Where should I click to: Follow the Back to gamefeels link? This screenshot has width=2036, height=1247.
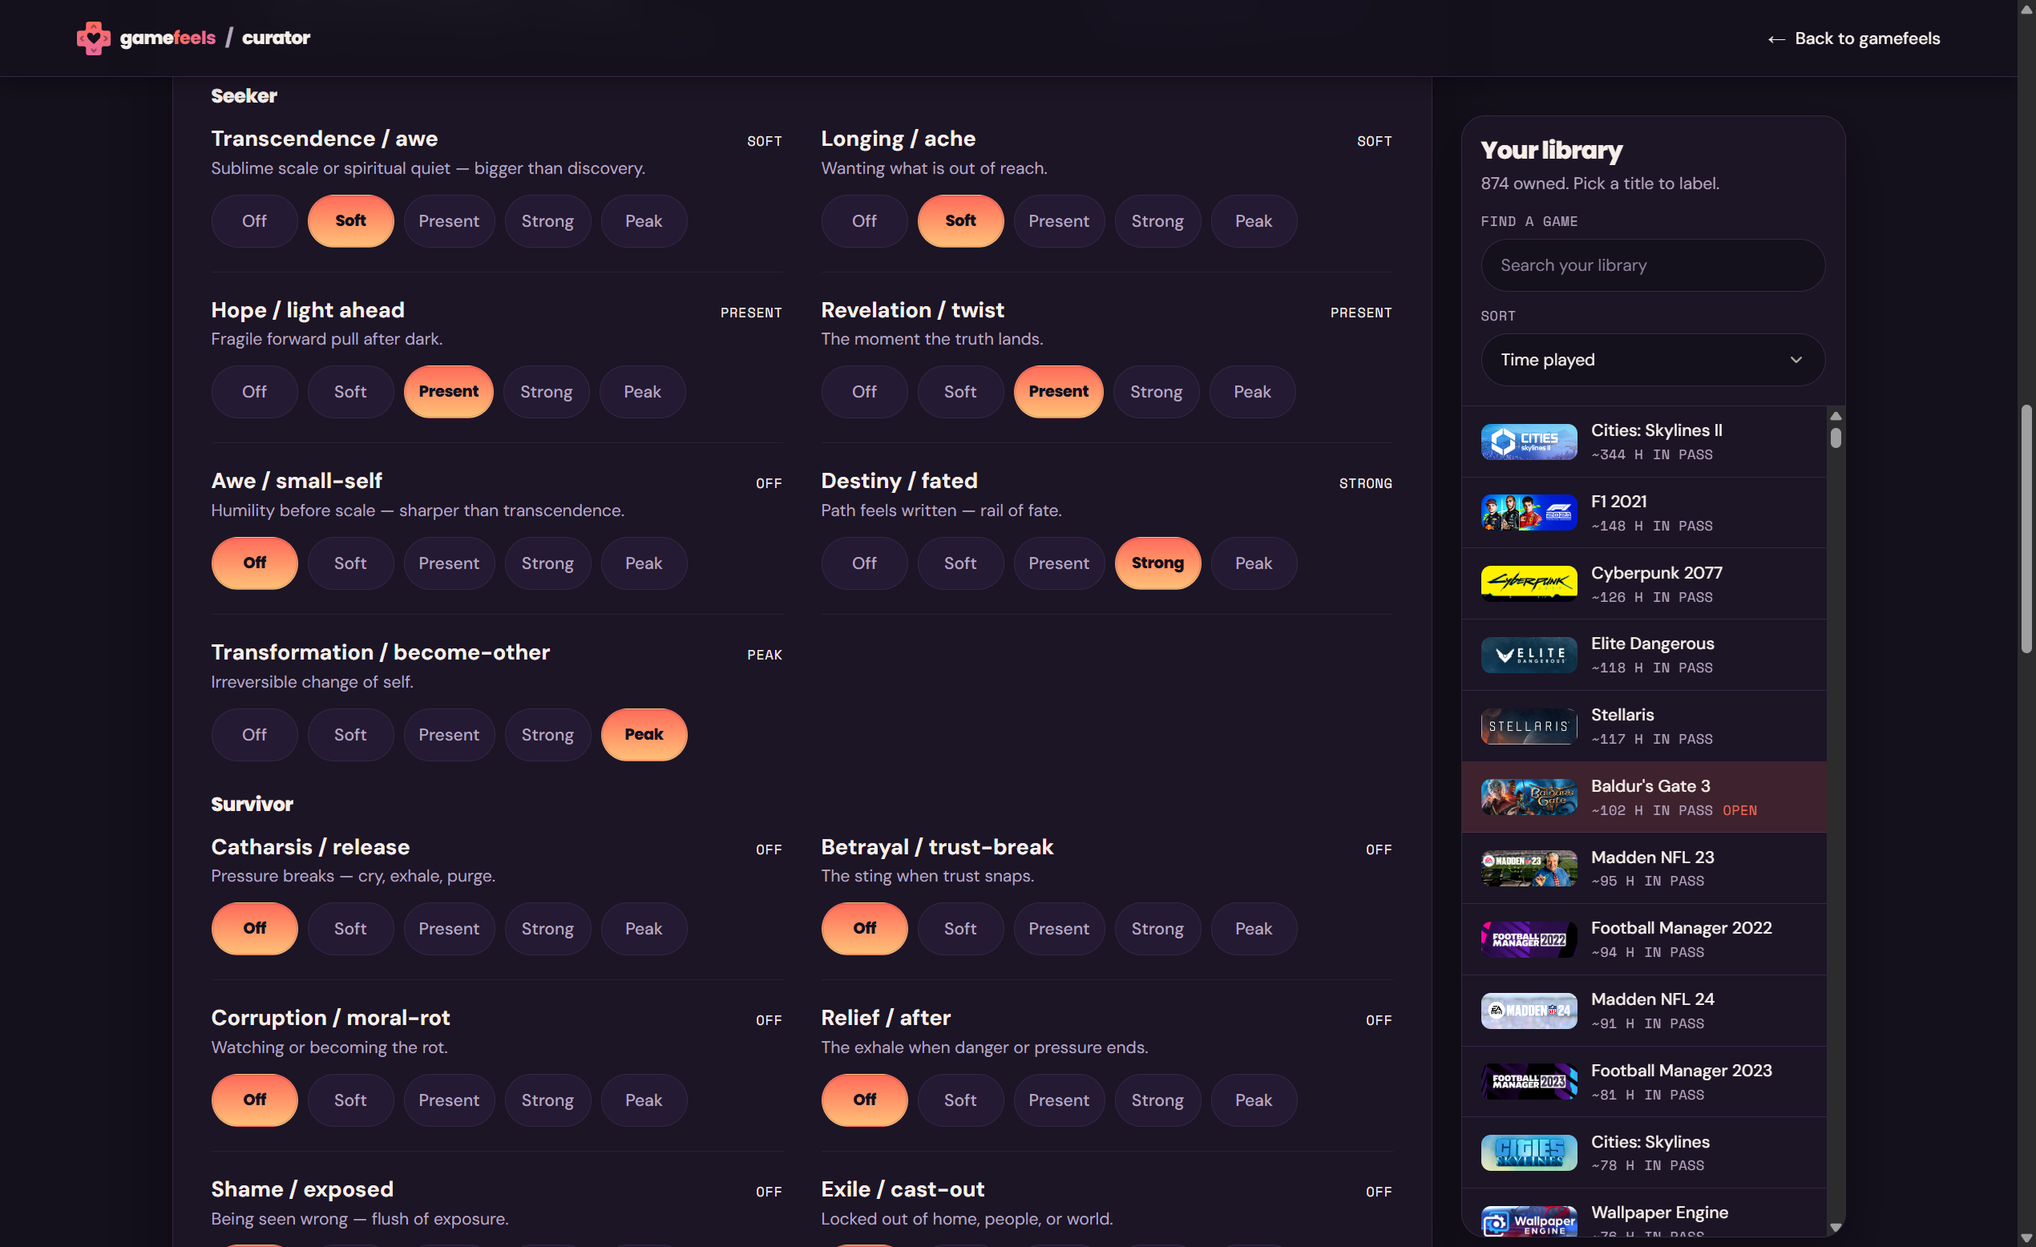[x=1853, y=38]
